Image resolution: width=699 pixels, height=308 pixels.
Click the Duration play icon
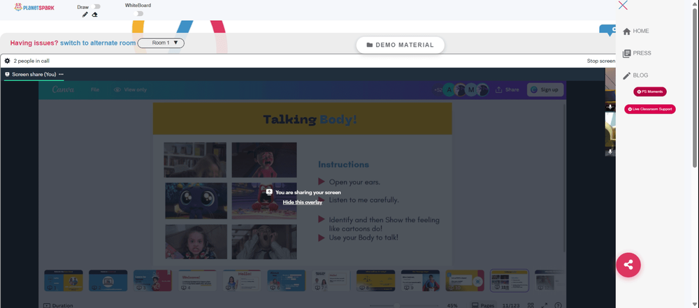[x=47, y=306]
